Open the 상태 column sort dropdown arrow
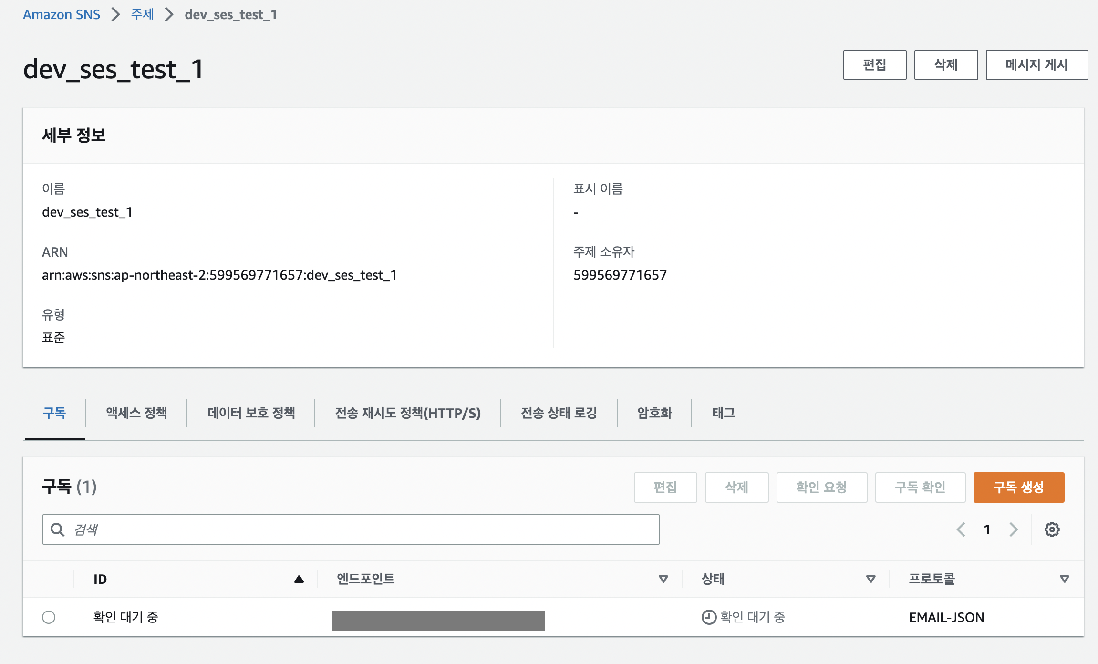The height and width of the screenshot is (664, 1098). pos(870,579)
